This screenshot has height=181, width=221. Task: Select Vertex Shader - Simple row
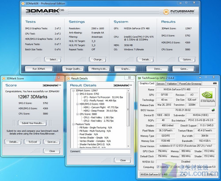[x=94, y=138]
